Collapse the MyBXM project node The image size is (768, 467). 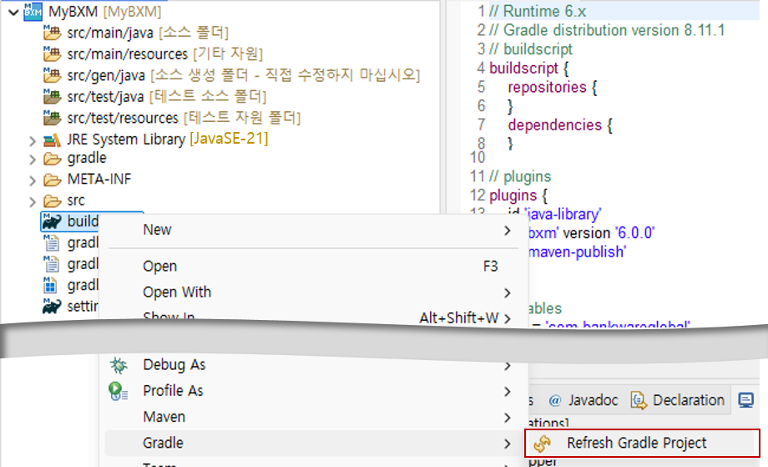coord(13,13)
